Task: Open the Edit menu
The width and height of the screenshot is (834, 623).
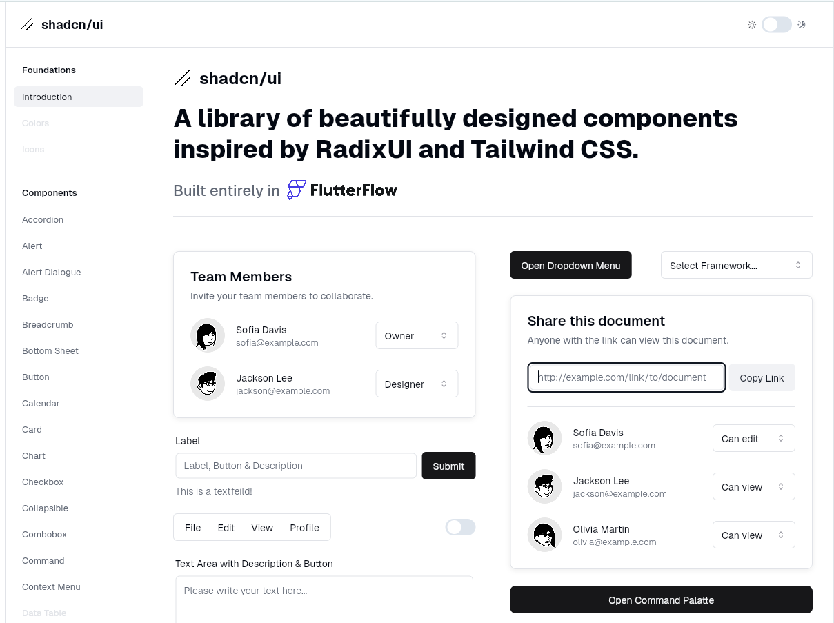Action: [x=226, y=528]
